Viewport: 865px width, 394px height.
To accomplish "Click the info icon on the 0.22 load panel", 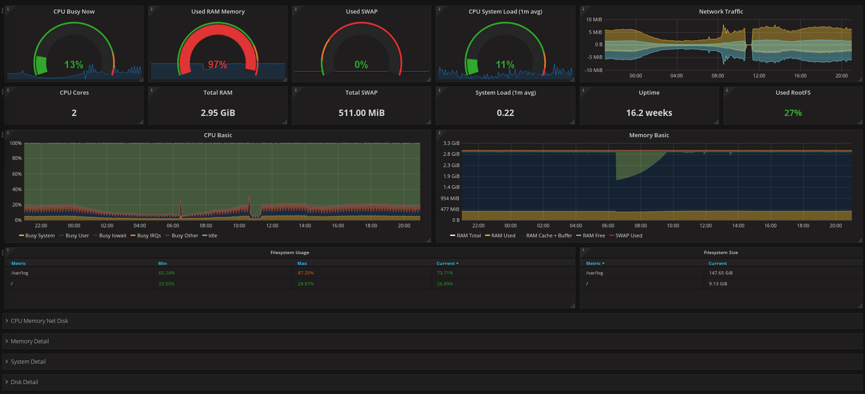I will [x=439, y=90].
